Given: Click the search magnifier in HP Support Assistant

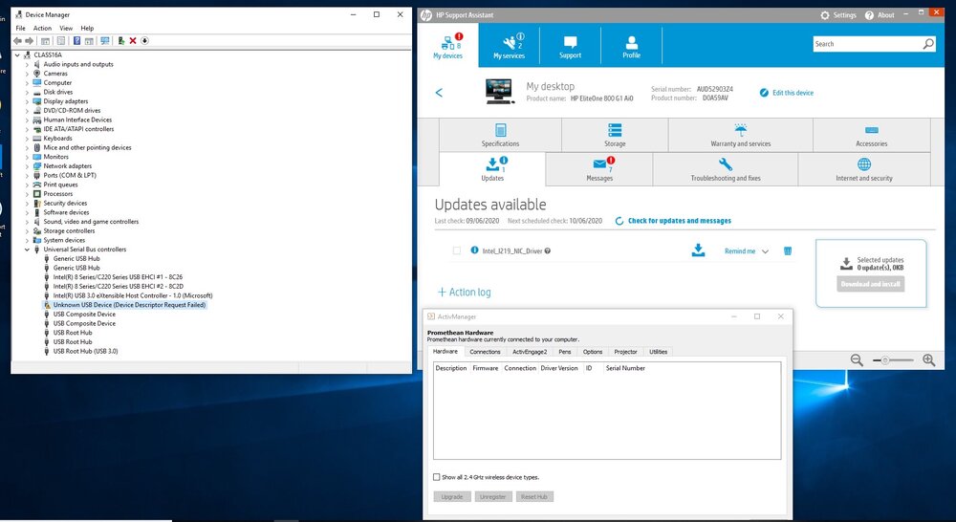Looking at the screenshot, I should (927, 44).
